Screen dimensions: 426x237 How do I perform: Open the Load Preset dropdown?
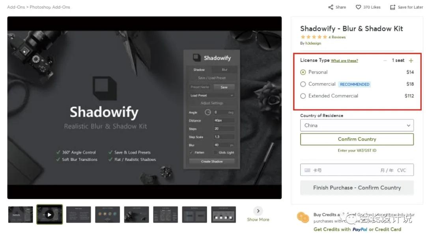pyautogui.click(x=211, y=96)
